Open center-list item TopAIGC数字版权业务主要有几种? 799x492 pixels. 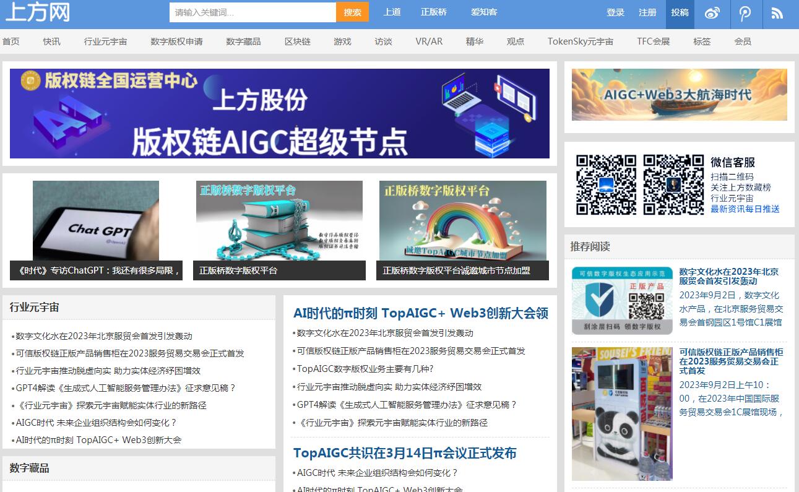pyautogui.click(x=365, y=369)
